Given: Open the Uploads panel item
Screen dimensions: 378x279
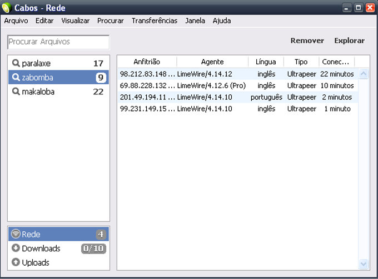Looking at the screenshot, I should [58, 262].
